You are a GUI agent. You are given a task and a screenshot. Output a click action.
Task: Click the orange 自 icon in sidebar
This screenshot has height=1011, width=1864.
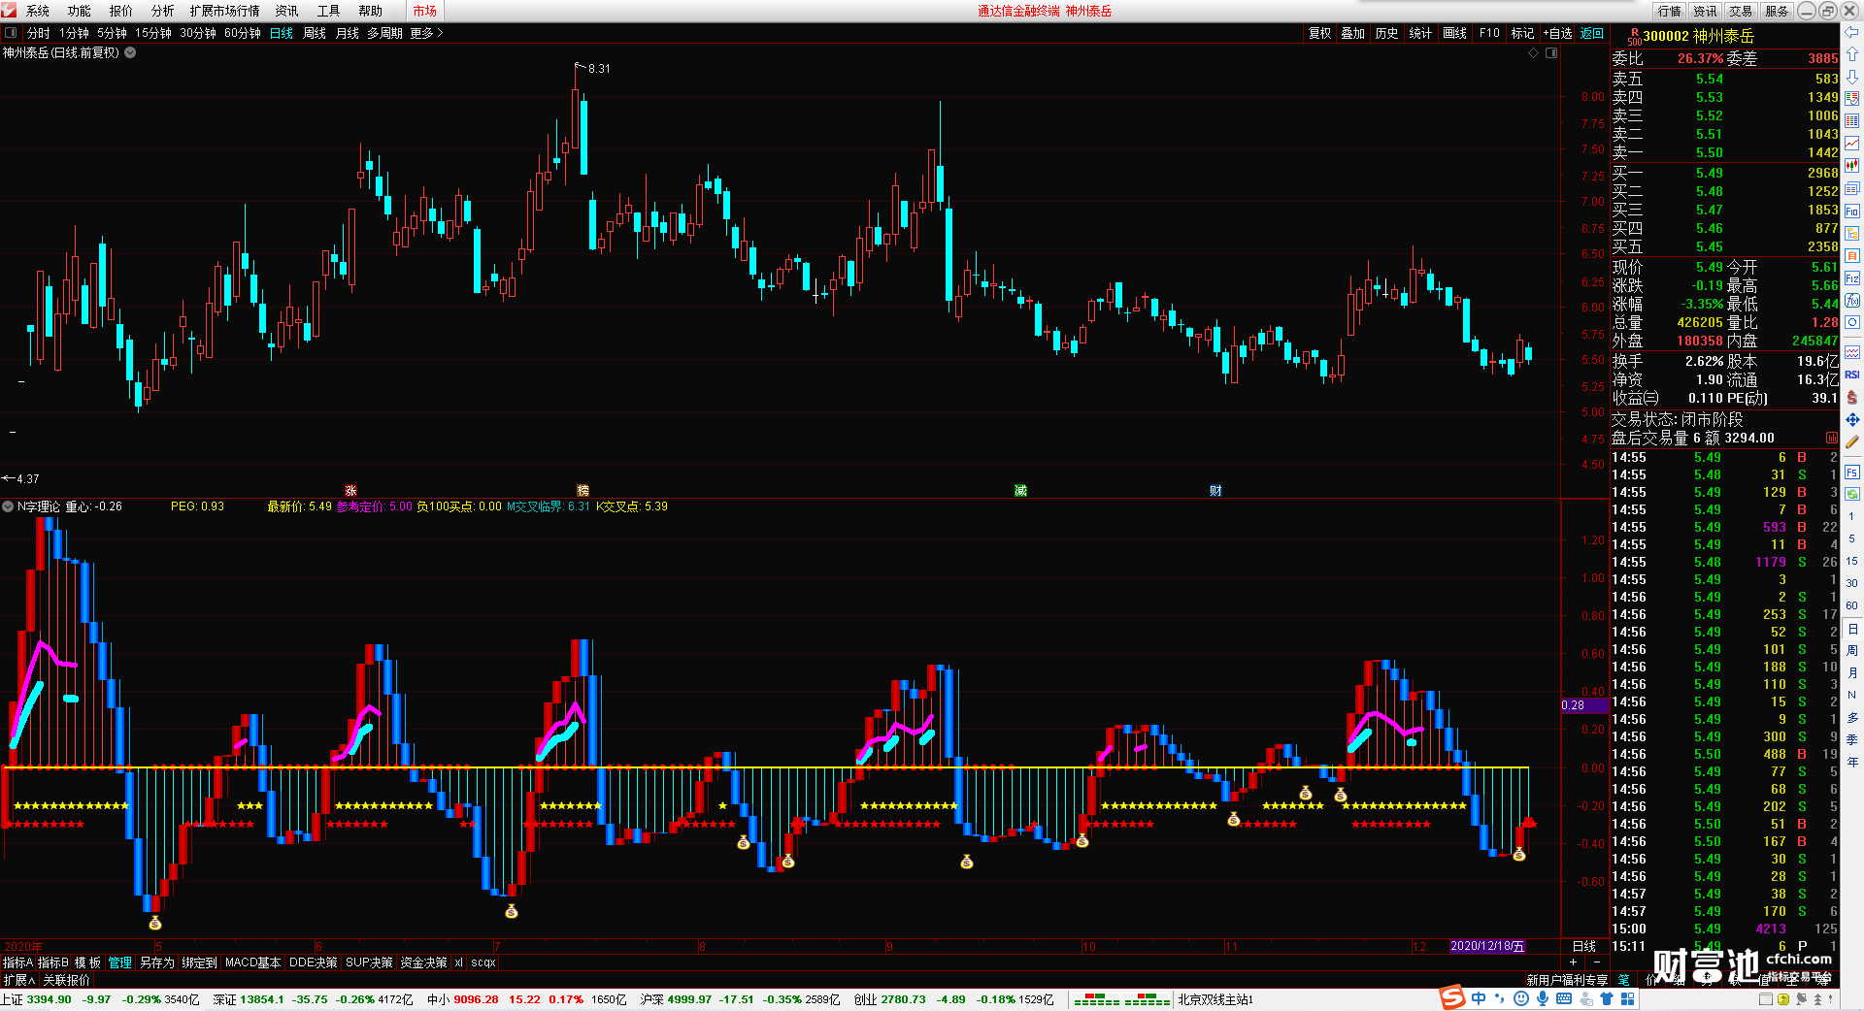(x=1852, y=256)
